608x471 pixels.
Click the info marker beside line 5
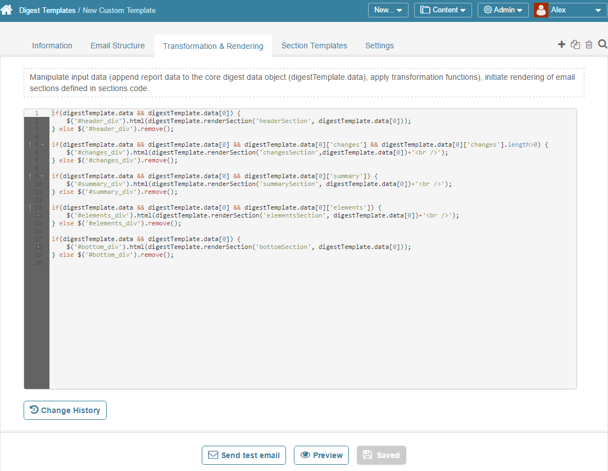coord(29,145)
